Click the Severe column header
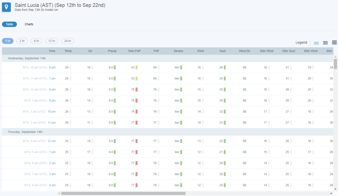 click(x=178, y=51)
